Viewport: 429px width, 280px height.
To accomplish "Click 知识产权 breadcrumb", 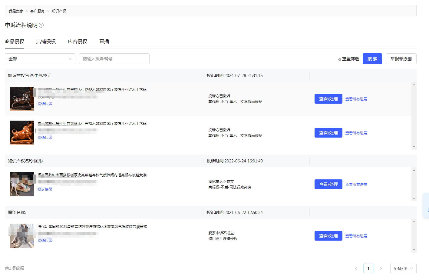I will pyautogui.click(x=59, y=11).
